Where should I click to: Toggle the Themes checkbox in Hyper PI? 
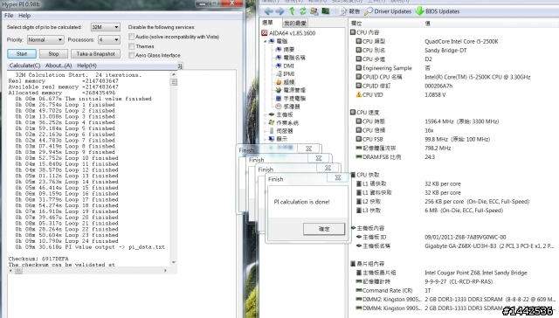(132, 46)
